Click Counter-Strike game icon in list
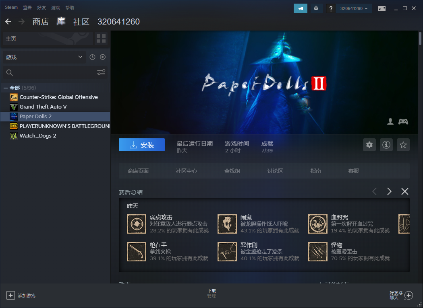The width and height of the screenshot is (423, 308). click(13, 97)
